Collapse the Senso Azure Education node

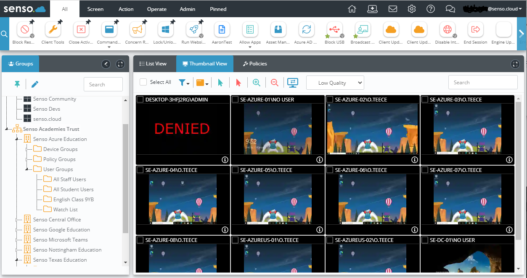click(x=17, y=139)
